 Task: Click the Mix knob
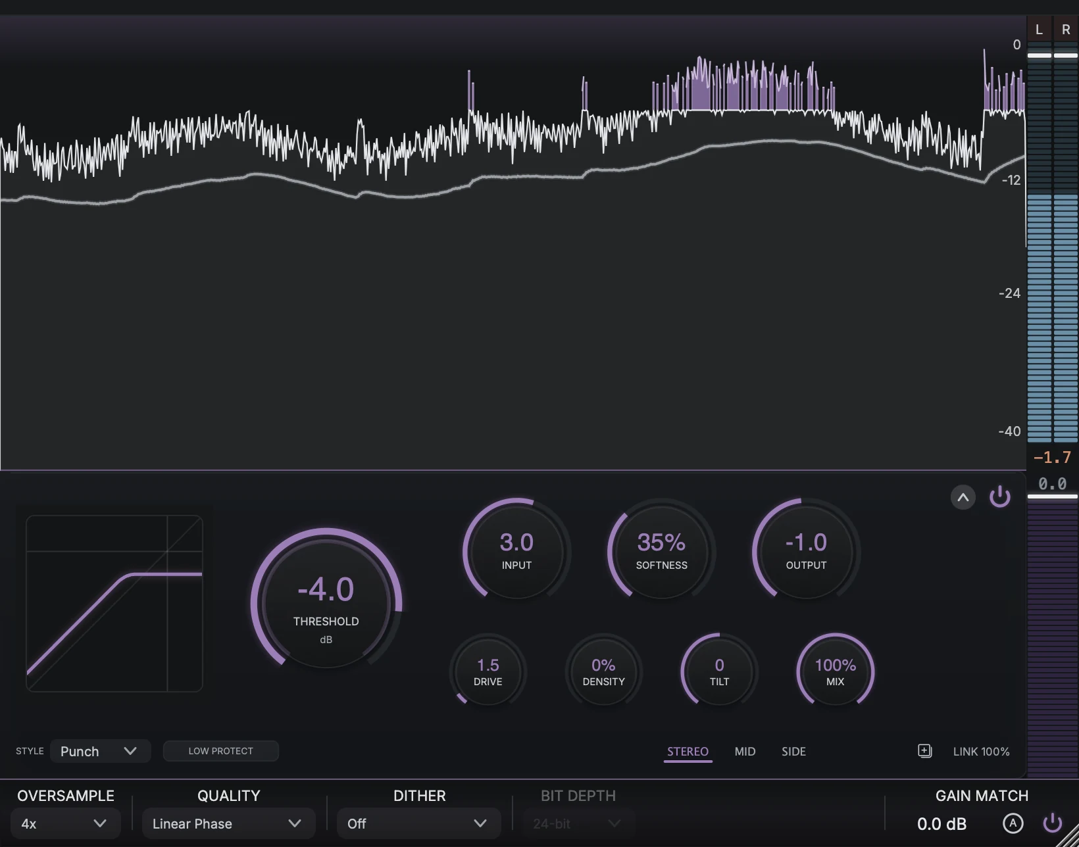tap(835, 671)
